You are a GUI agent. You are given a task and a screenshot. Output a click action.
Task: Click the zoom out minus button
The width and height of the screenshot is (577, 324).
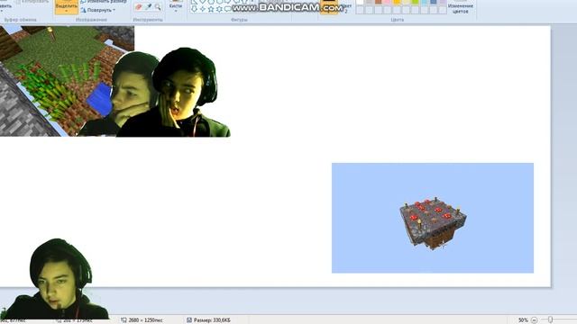pos(534,320)
